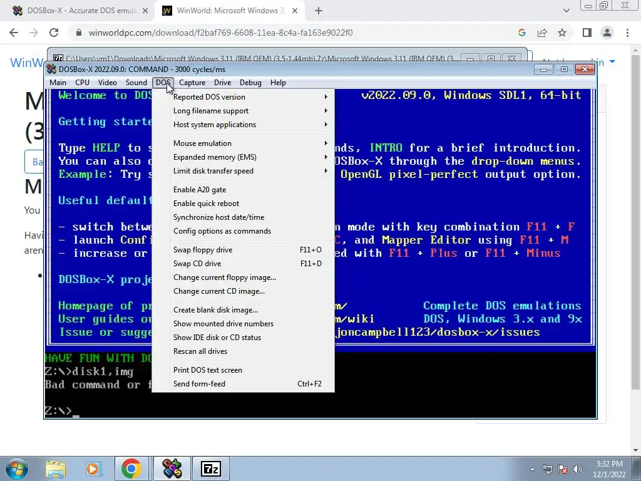Image resolution: width=641 pixels, height=481 pixels.
Task: Close the WinWorld browser tab
Action: tap(295, 11)
